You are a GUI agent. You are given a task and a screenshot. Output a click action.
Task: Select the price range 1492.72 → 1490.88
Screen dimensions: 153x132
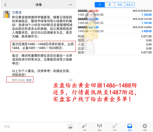(x=91, y=15)
